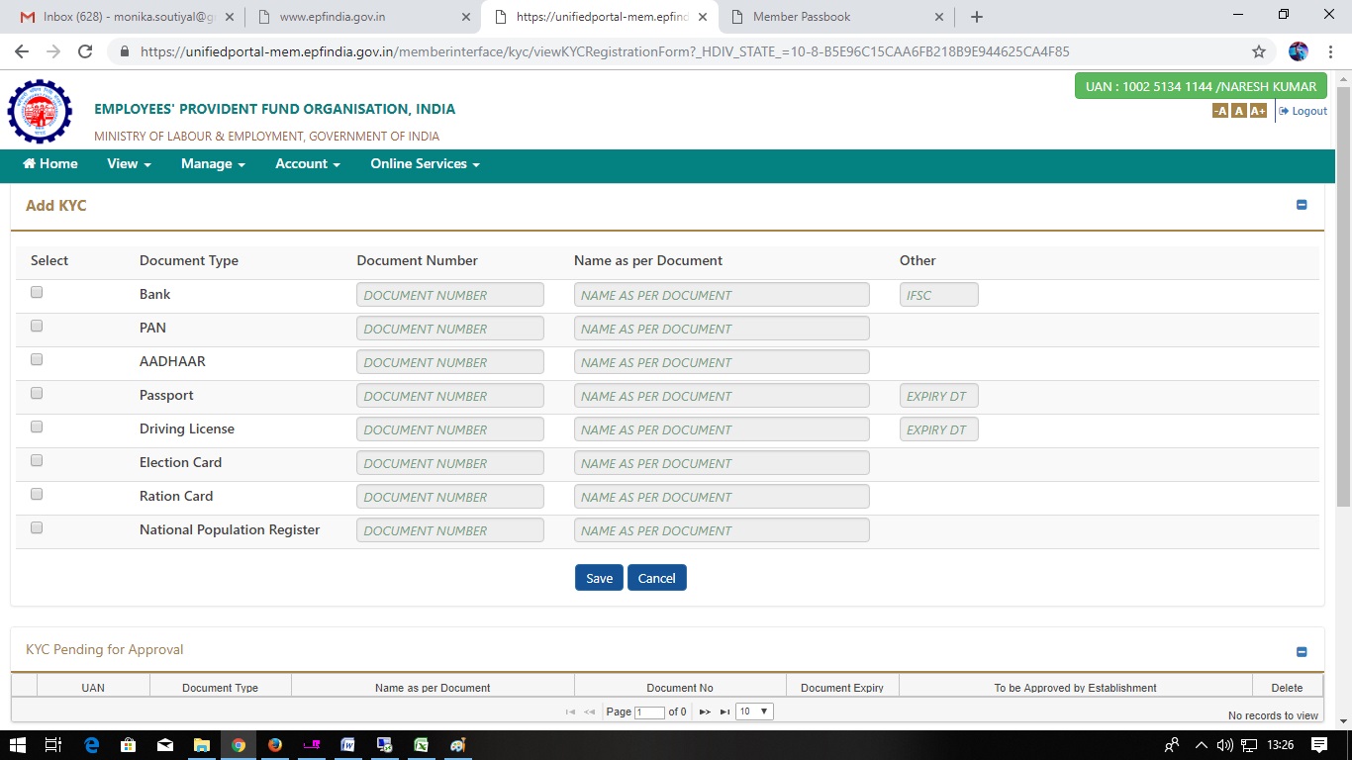
Task: Open File Explorer from the Windows taskbar
Action: (x=202, y=745)
